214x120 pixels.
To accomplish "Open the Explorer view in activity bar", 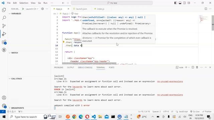I will (4, 10).
